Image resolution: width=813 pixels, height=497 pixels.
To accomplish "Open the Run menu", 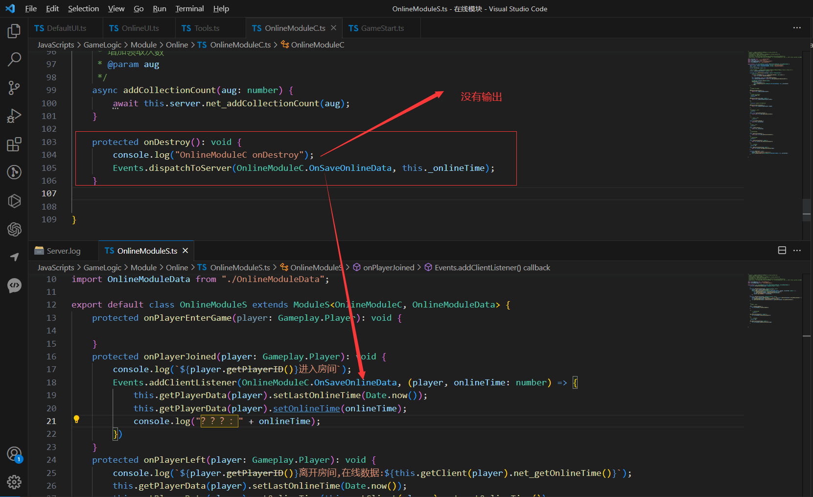I will click(x=160, y=8).
